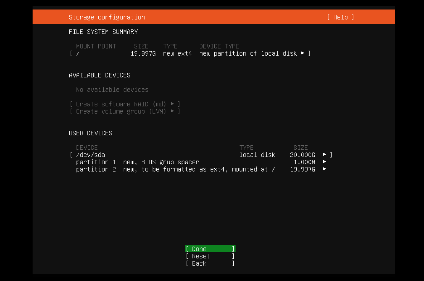Viewport: 424px width, 281px height.
Task: Click the 'local disk' type of /dev/sda
Action: point(257,155)
